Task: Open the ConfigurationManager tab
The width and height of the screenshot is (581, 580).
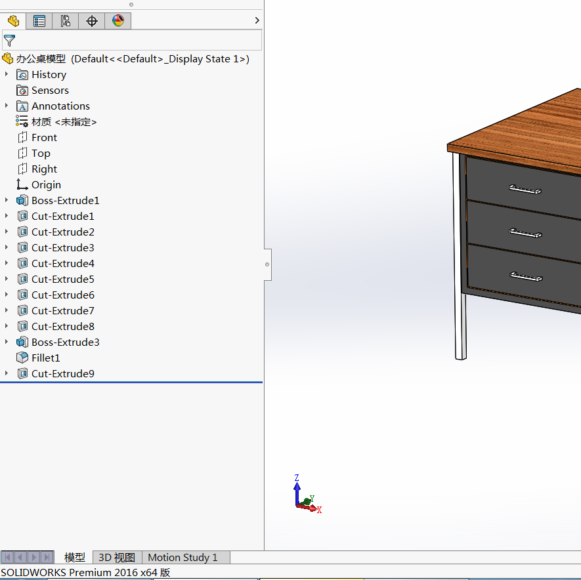Action: coord(66,21)
